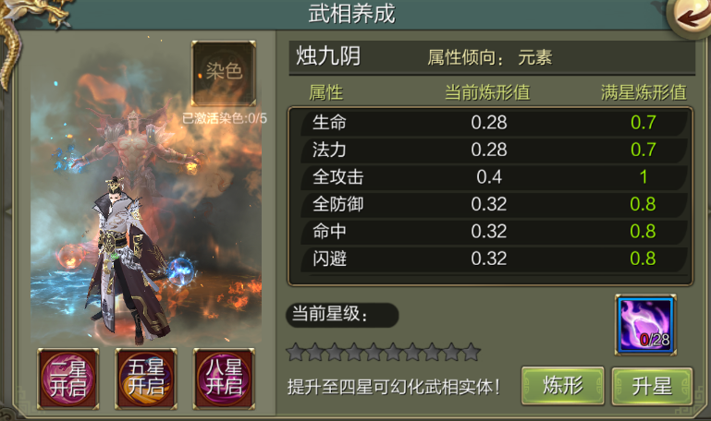Viewport: 711px width, 421px height.
Task: Click the 属性倾向 元素 header text
Action: tap(490, 57)
